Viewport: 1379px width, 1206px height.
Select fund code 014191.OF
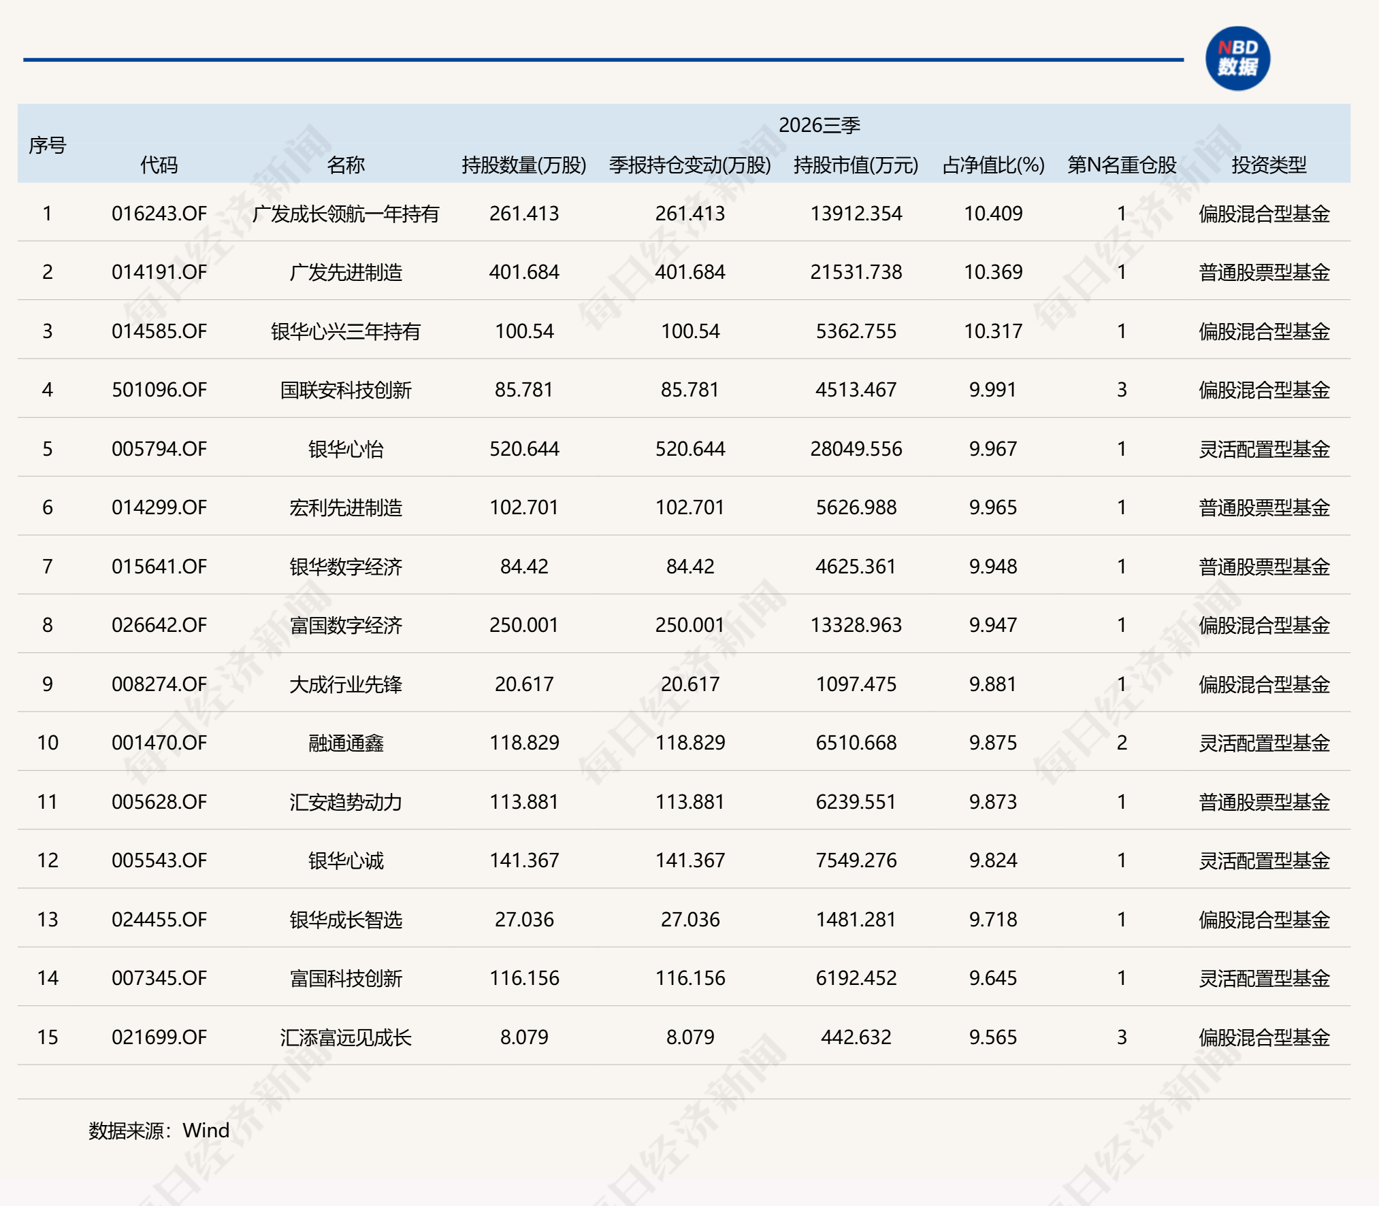(x=159, y=272)
